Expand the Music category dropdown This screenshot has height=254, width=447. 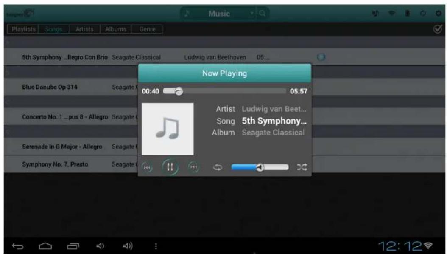pyautogui.click(x=252, y=14)
